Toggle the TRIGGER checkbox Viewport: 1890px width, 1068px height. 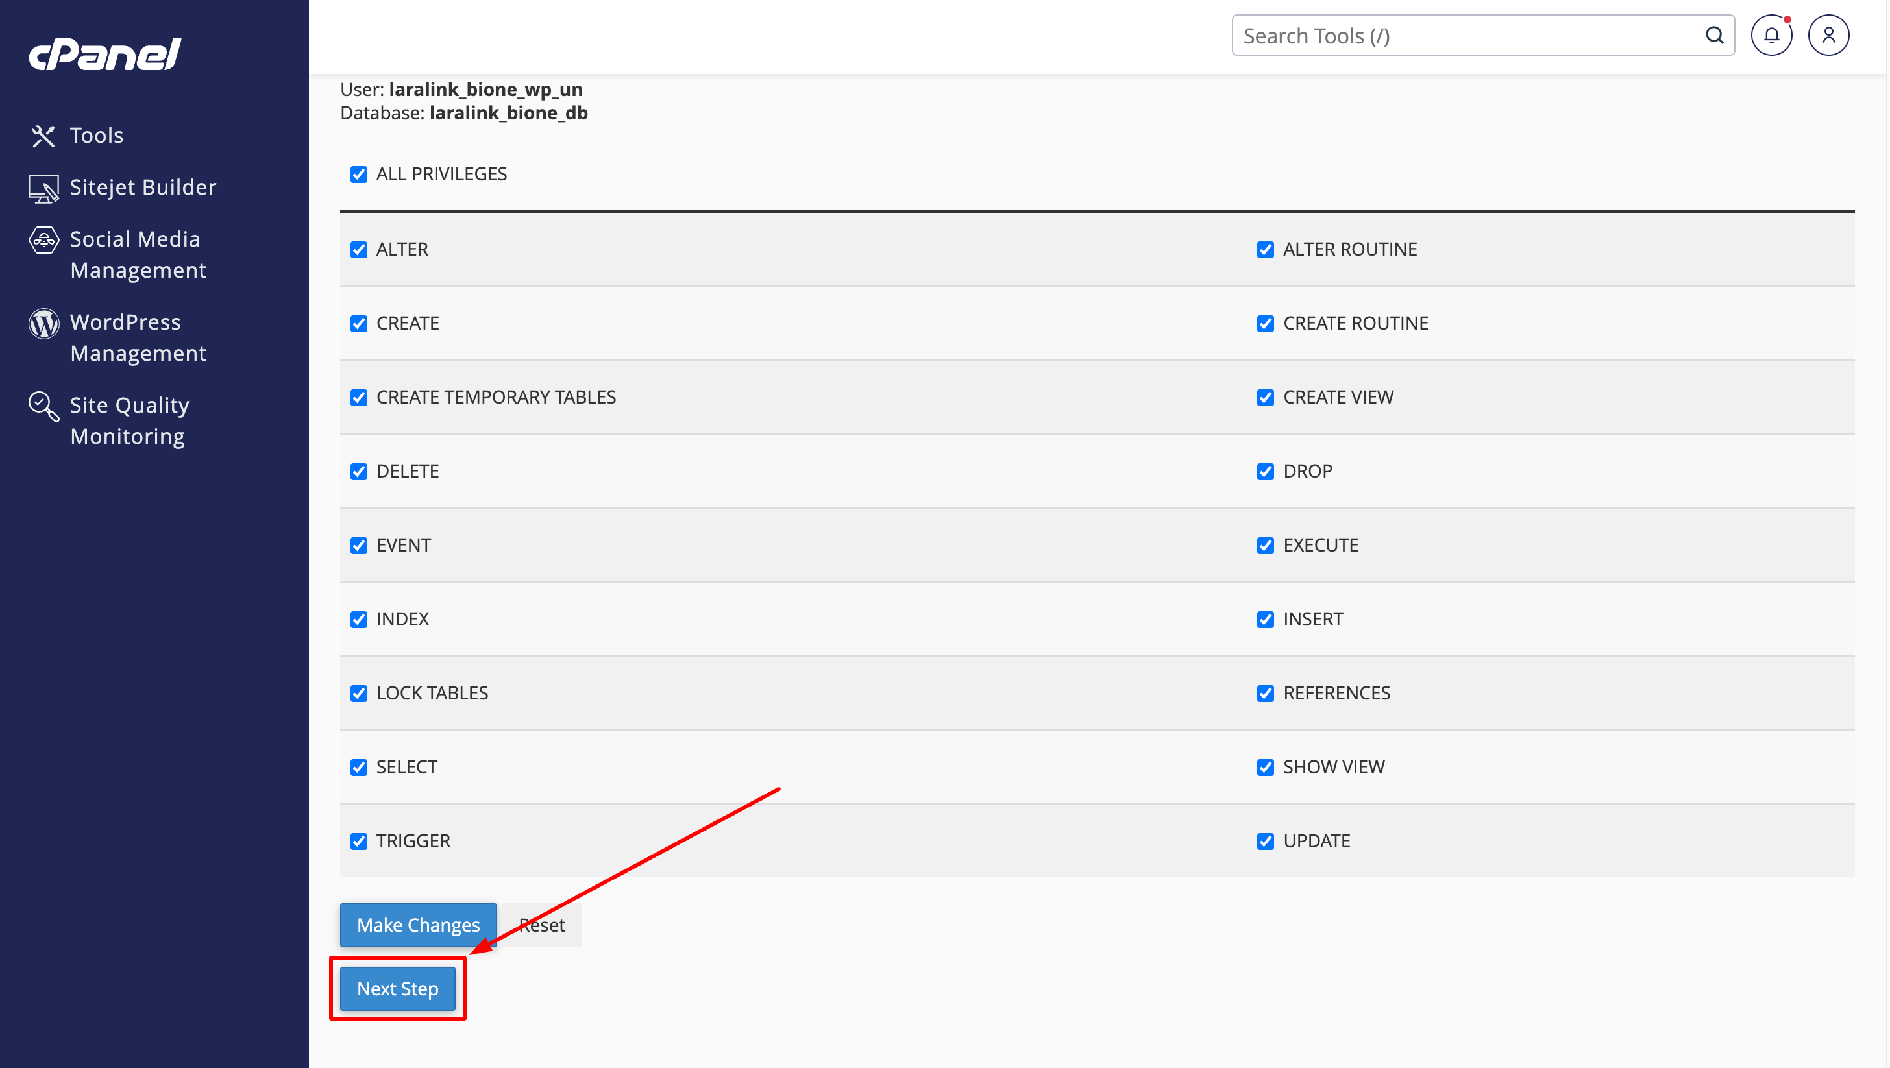(x=359, y=842)
